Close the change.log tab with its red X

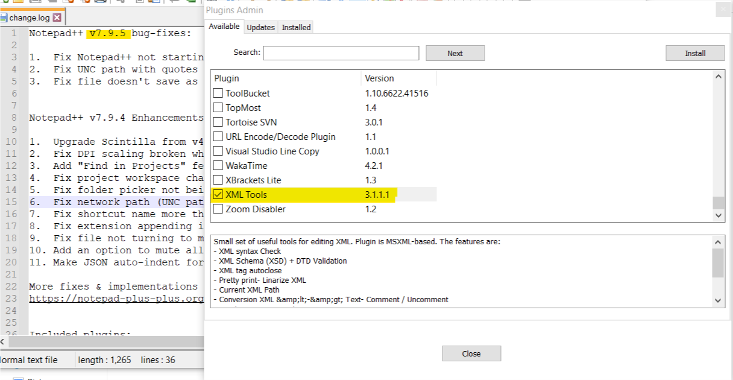click(57, 17)
